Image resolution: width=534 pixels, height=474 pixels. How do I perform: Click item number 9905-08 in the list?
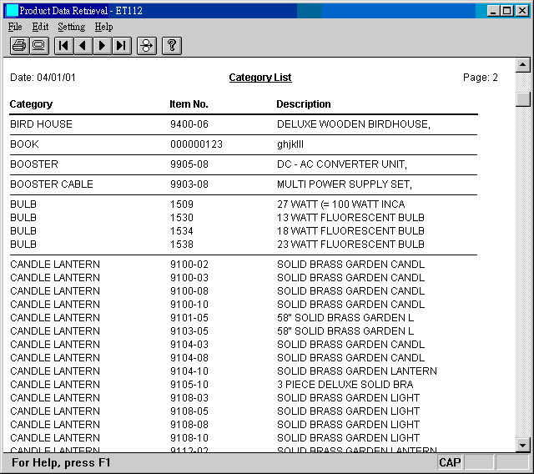click(x=189, y=164)
